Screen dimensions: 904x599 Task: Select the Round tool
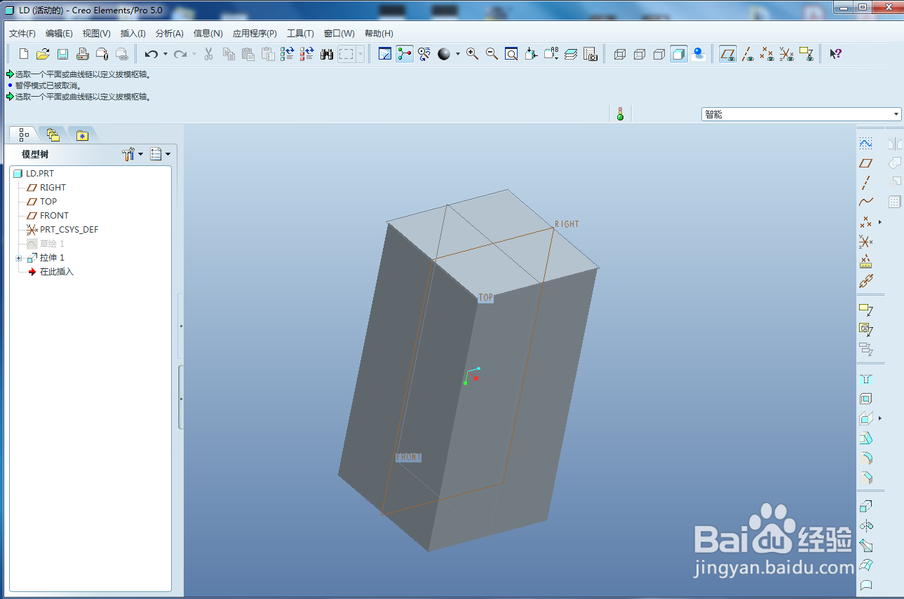[865, 457]
